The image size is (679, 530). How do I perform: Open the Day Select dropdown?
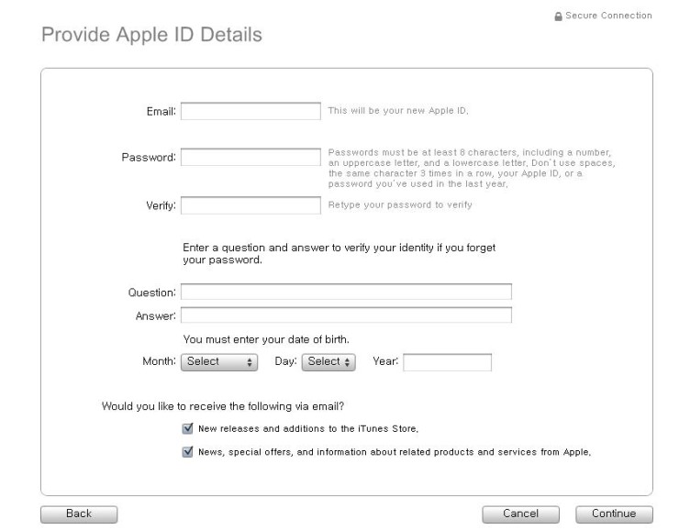tap(328, 362)
